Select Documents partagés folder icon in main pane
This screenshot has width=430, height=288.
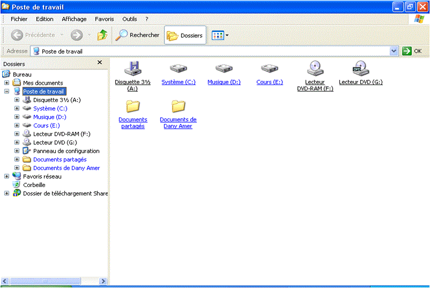(x=133, y=106)
